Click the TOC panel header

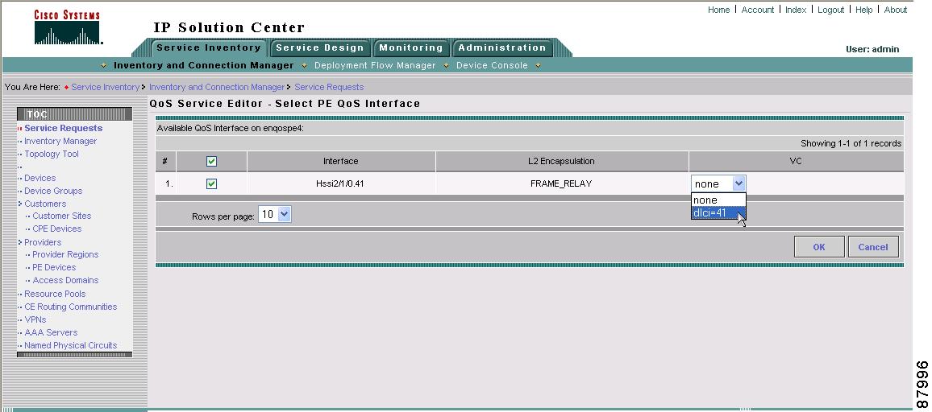pyautogui.click(x=74, y=114)
